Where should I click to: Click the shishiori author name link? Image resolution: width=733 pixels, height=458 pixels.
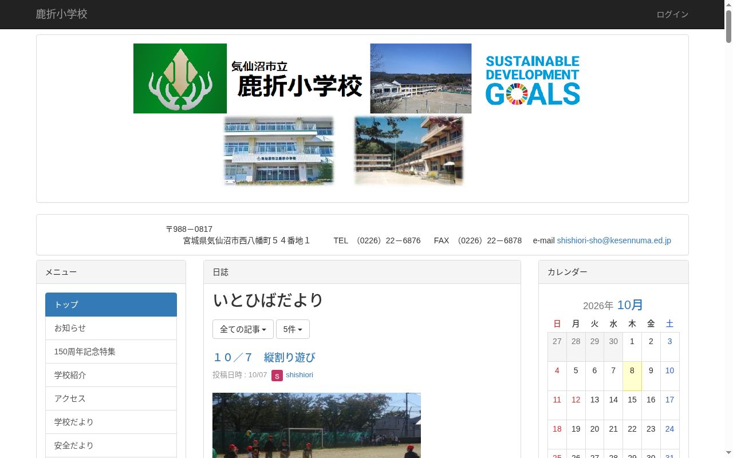[299, 375]
